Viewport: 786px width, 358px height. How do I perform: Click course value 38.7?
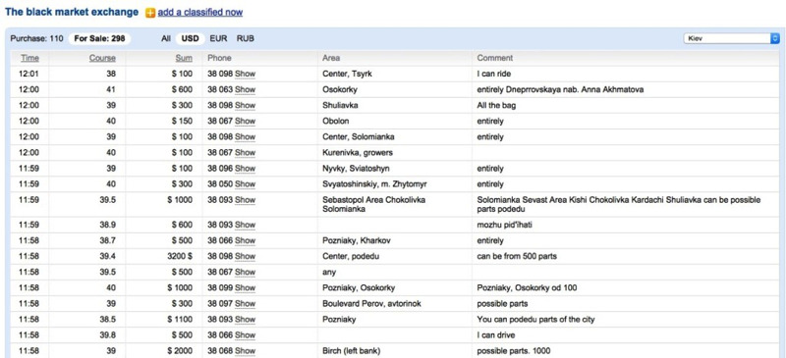(x=108, y=241)
